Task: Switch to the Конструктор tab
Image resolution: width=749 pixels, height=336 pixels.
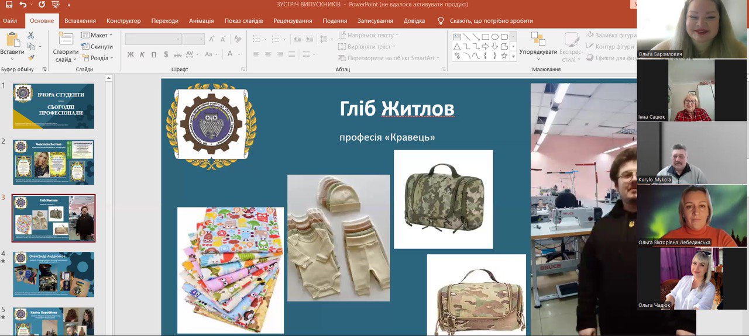Action: pos(123,20)
